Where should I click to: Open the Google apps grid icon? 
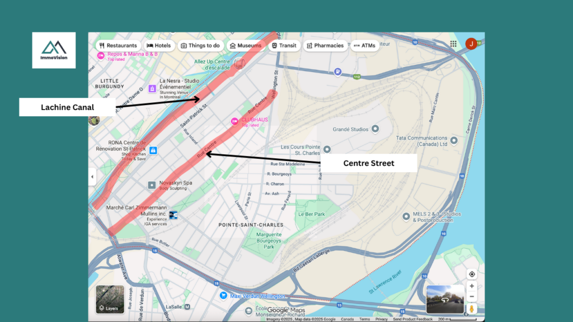click(453, 44)
